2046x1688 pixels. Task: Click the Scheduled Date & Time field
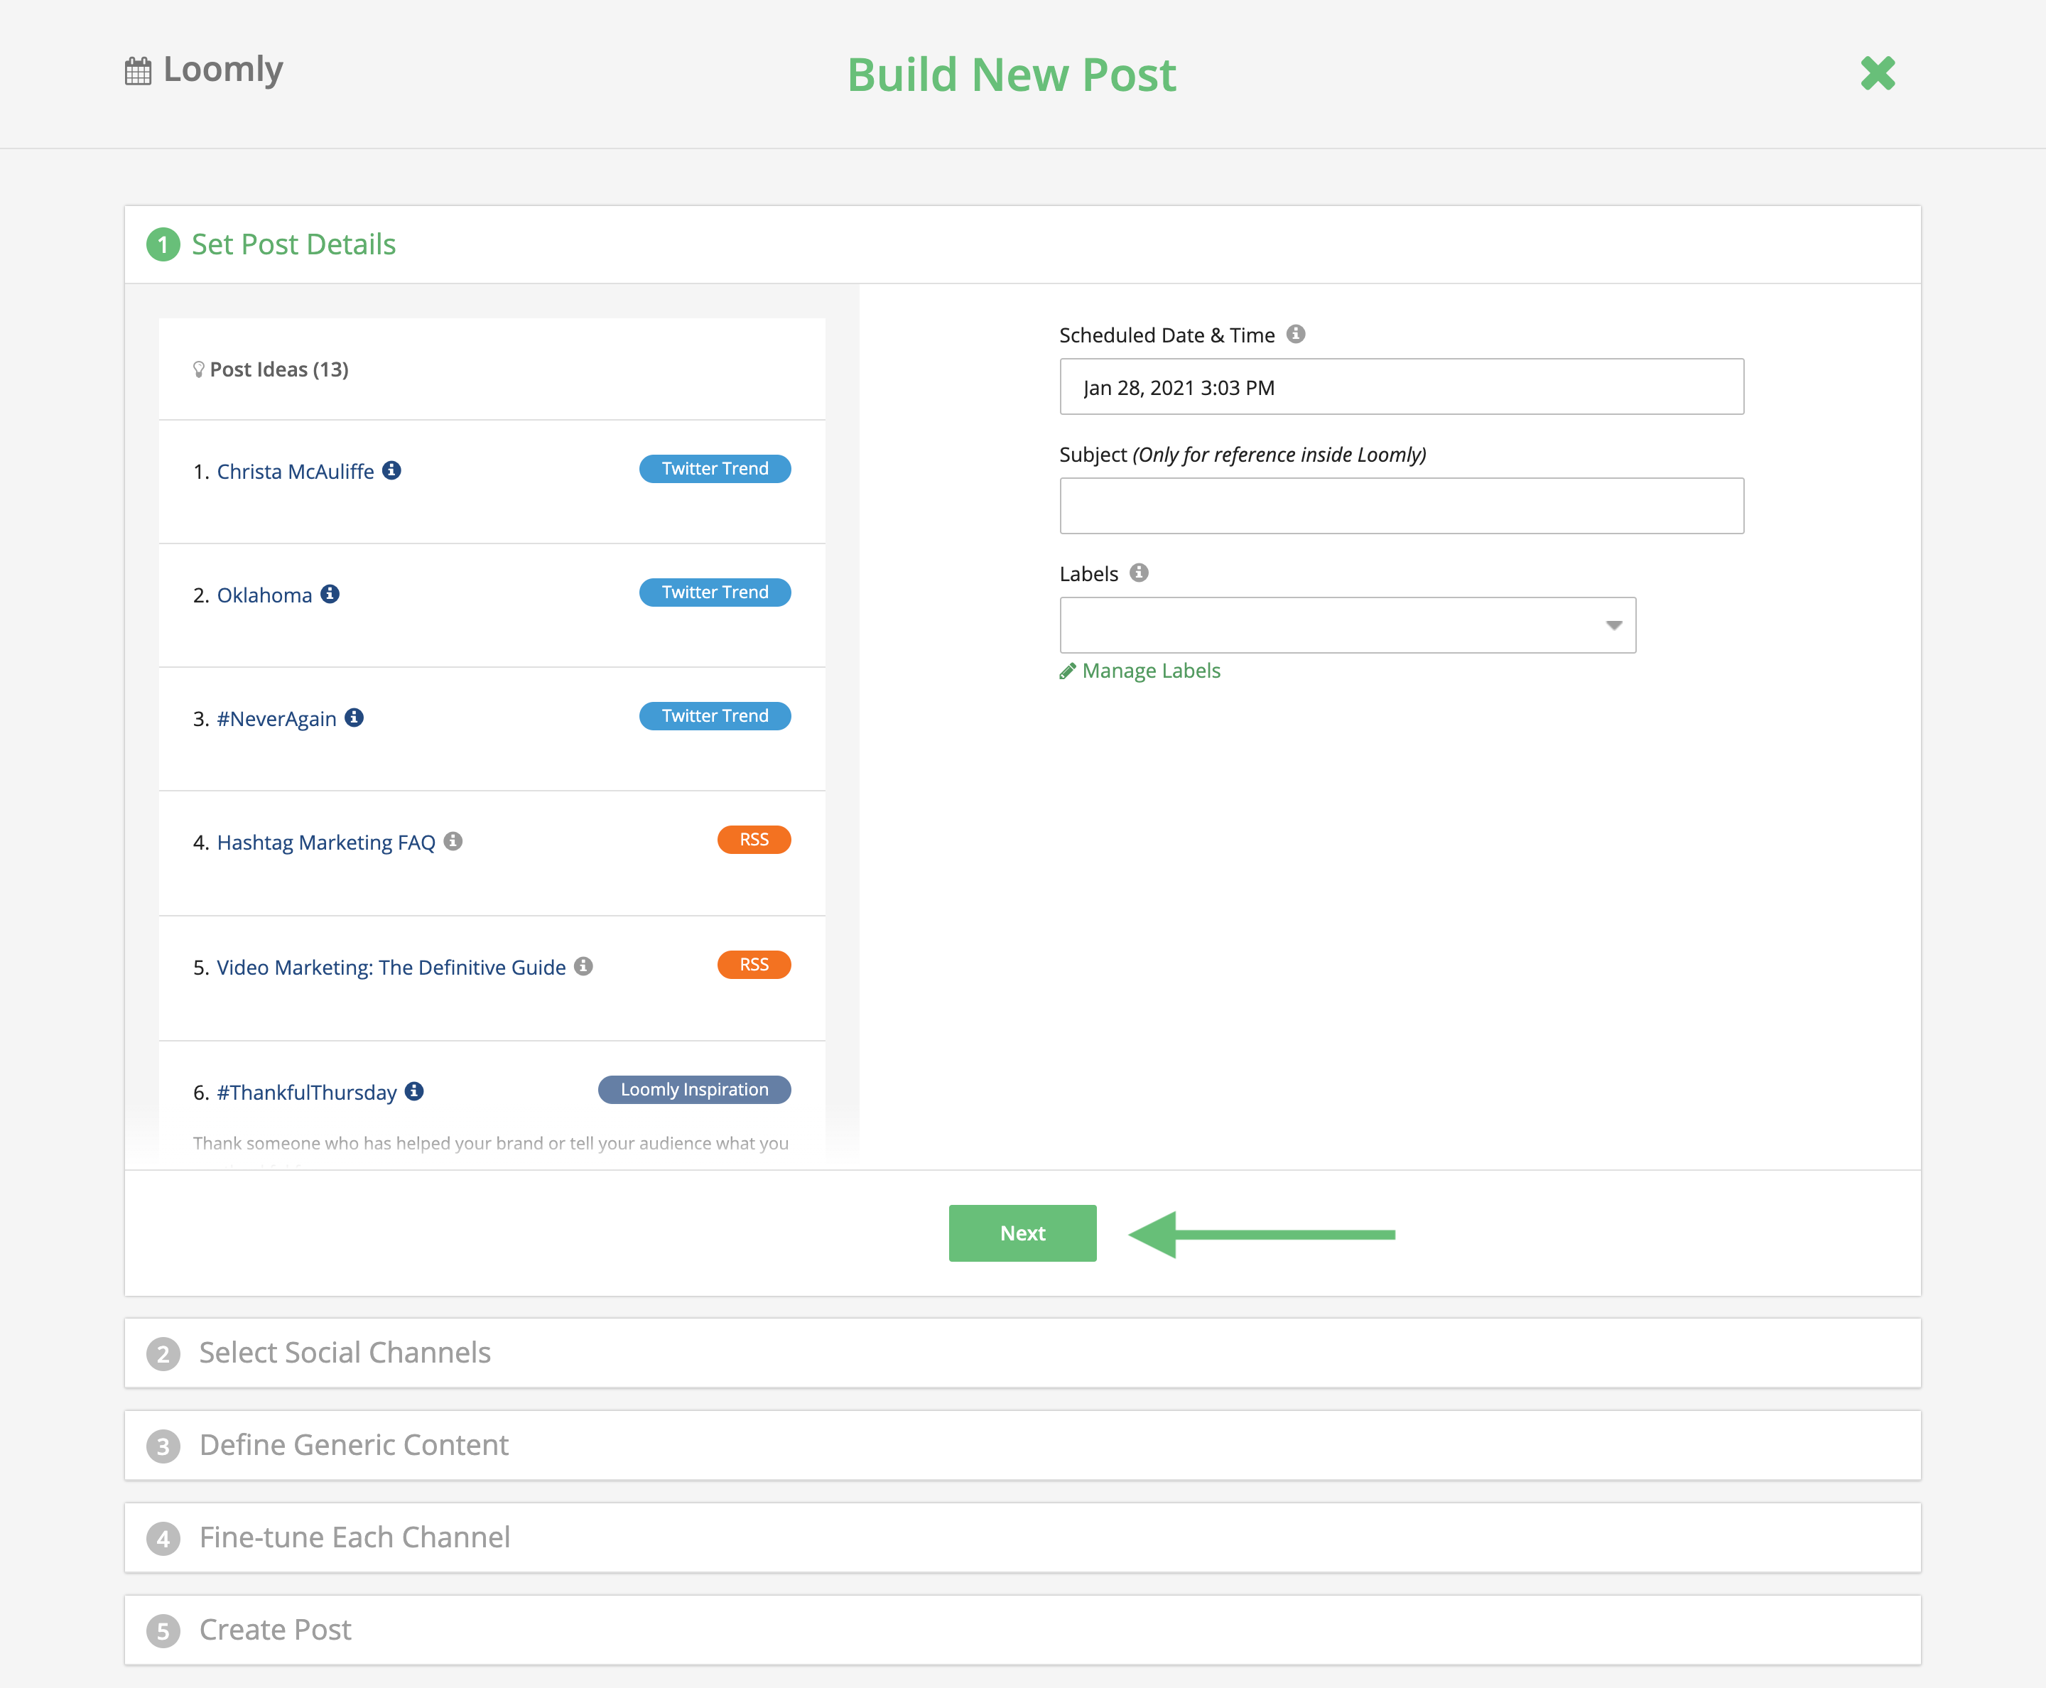[1401, 387]
